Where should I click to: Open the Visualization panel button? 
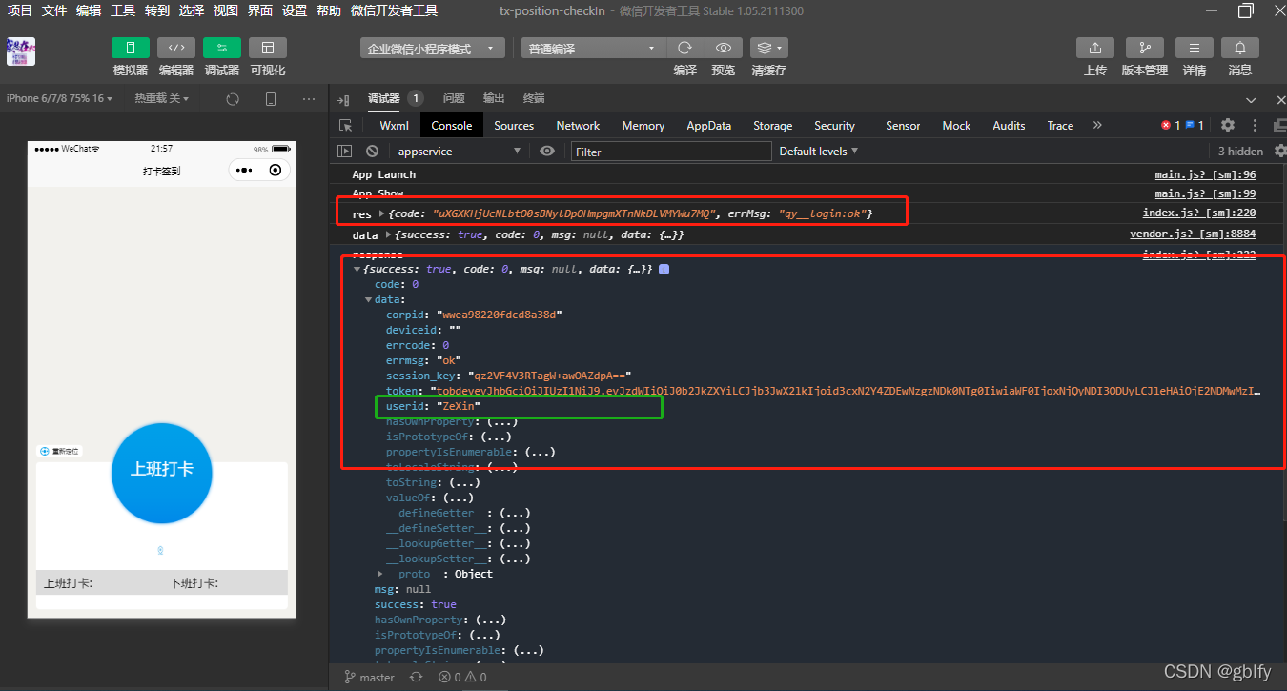click(268, 48)
